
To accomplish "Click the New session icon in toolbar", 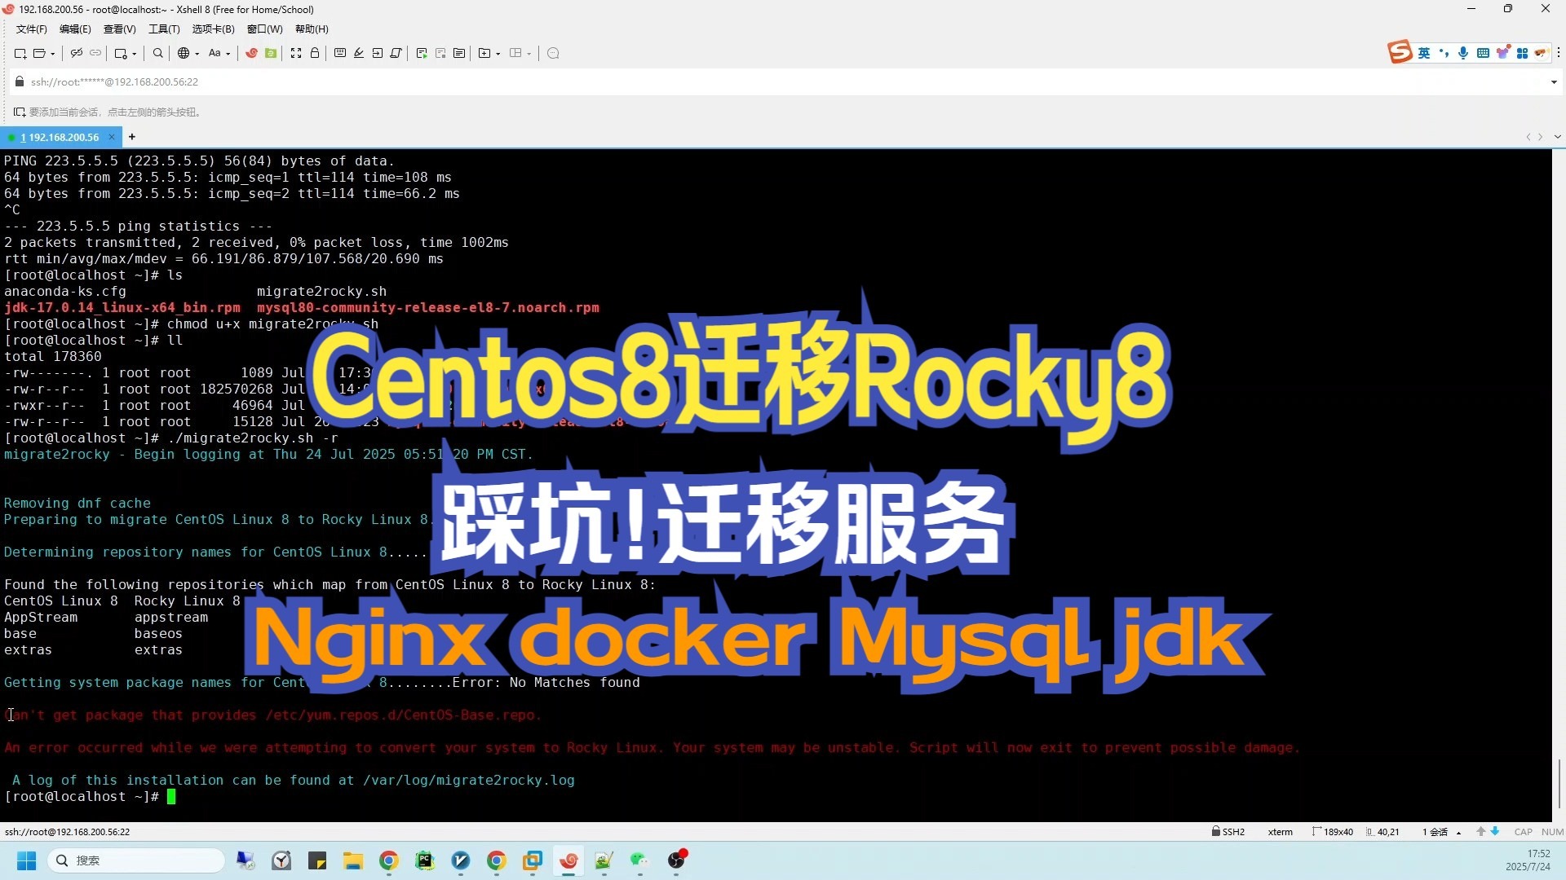I will coord(20,54).
